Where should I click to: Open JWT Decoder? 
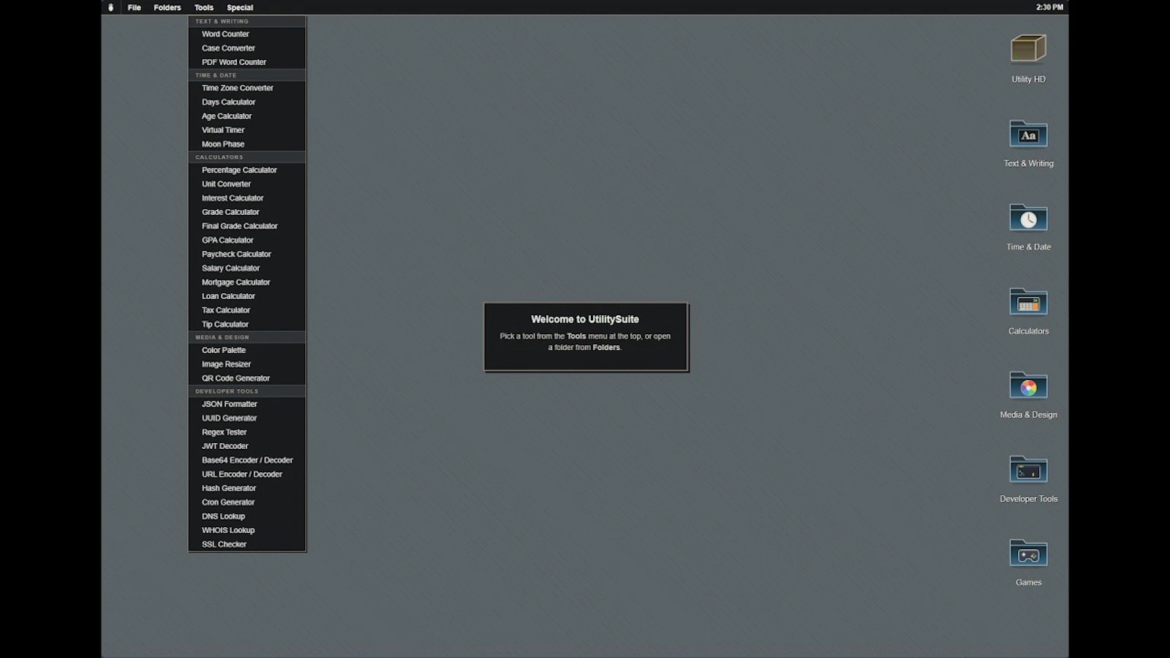click(x=247, y=446)
